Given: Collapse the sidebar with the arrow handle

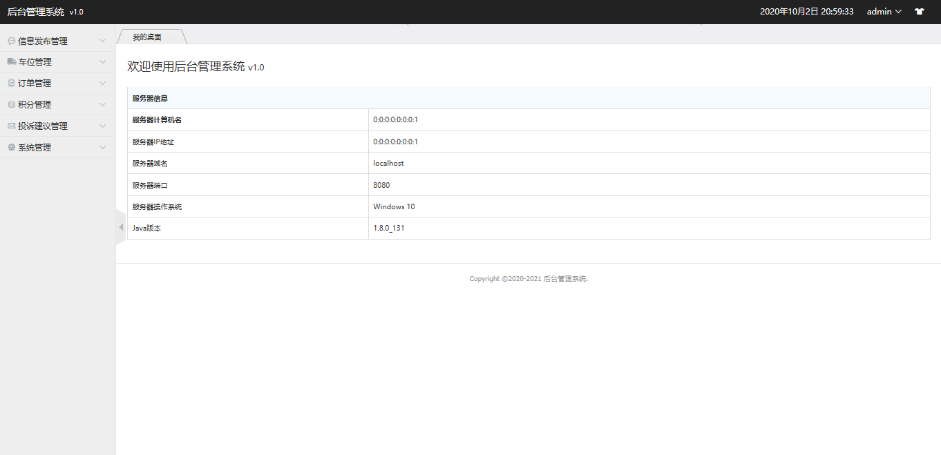Looking at the screenshot, I should pos(121,227).
